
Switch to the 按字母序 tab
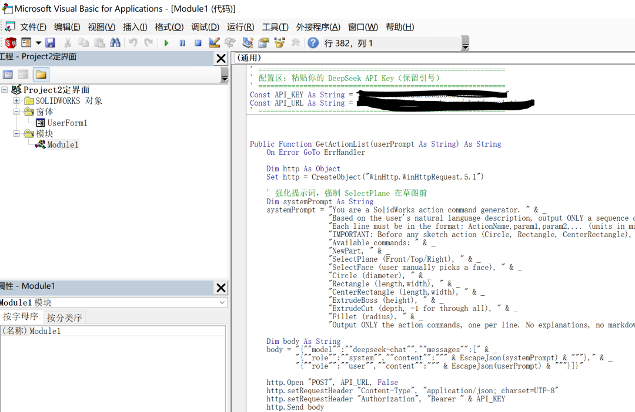point(21,317)
